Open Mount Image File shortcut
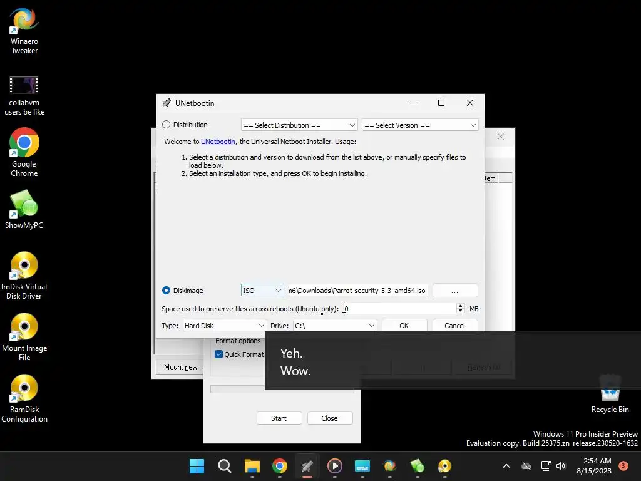 pyautogui.click(x=24, y=337)
